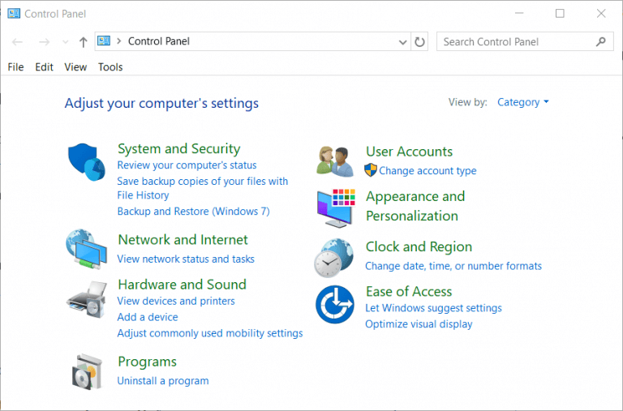Open User Accounts category link
This screenshot has width=623, height=411.
click(x=409, y=152)
